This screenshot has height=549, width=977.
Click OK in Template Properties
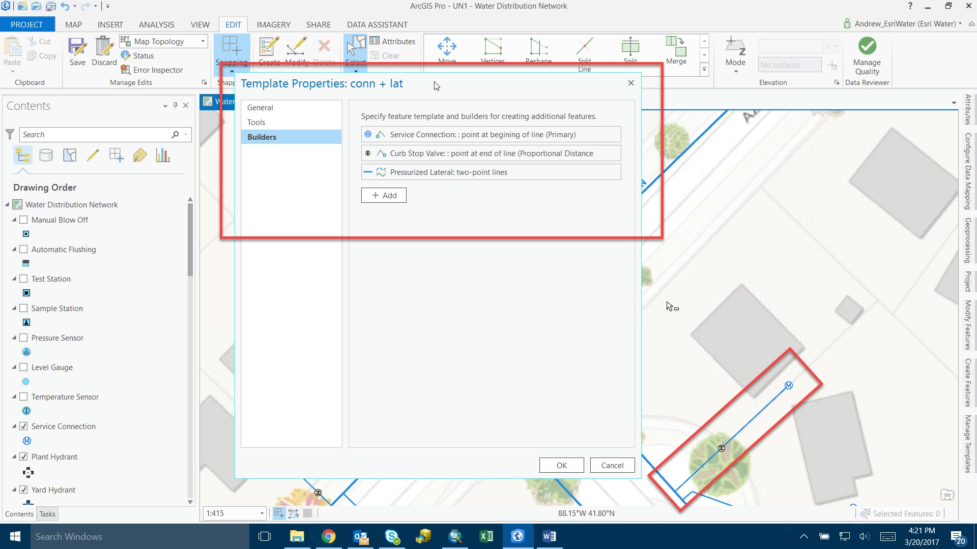pos(561,465)
